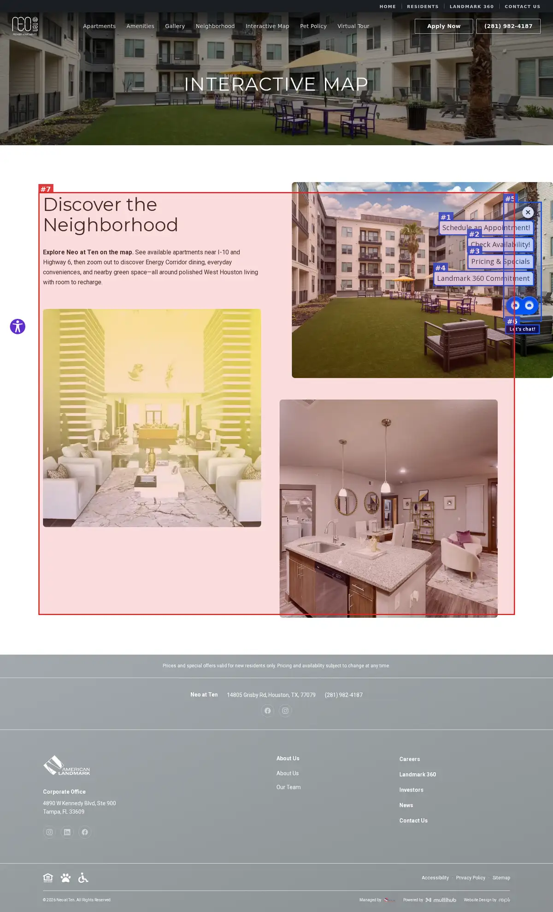Click Pricing & Specials in chat popup

[500, 261]
